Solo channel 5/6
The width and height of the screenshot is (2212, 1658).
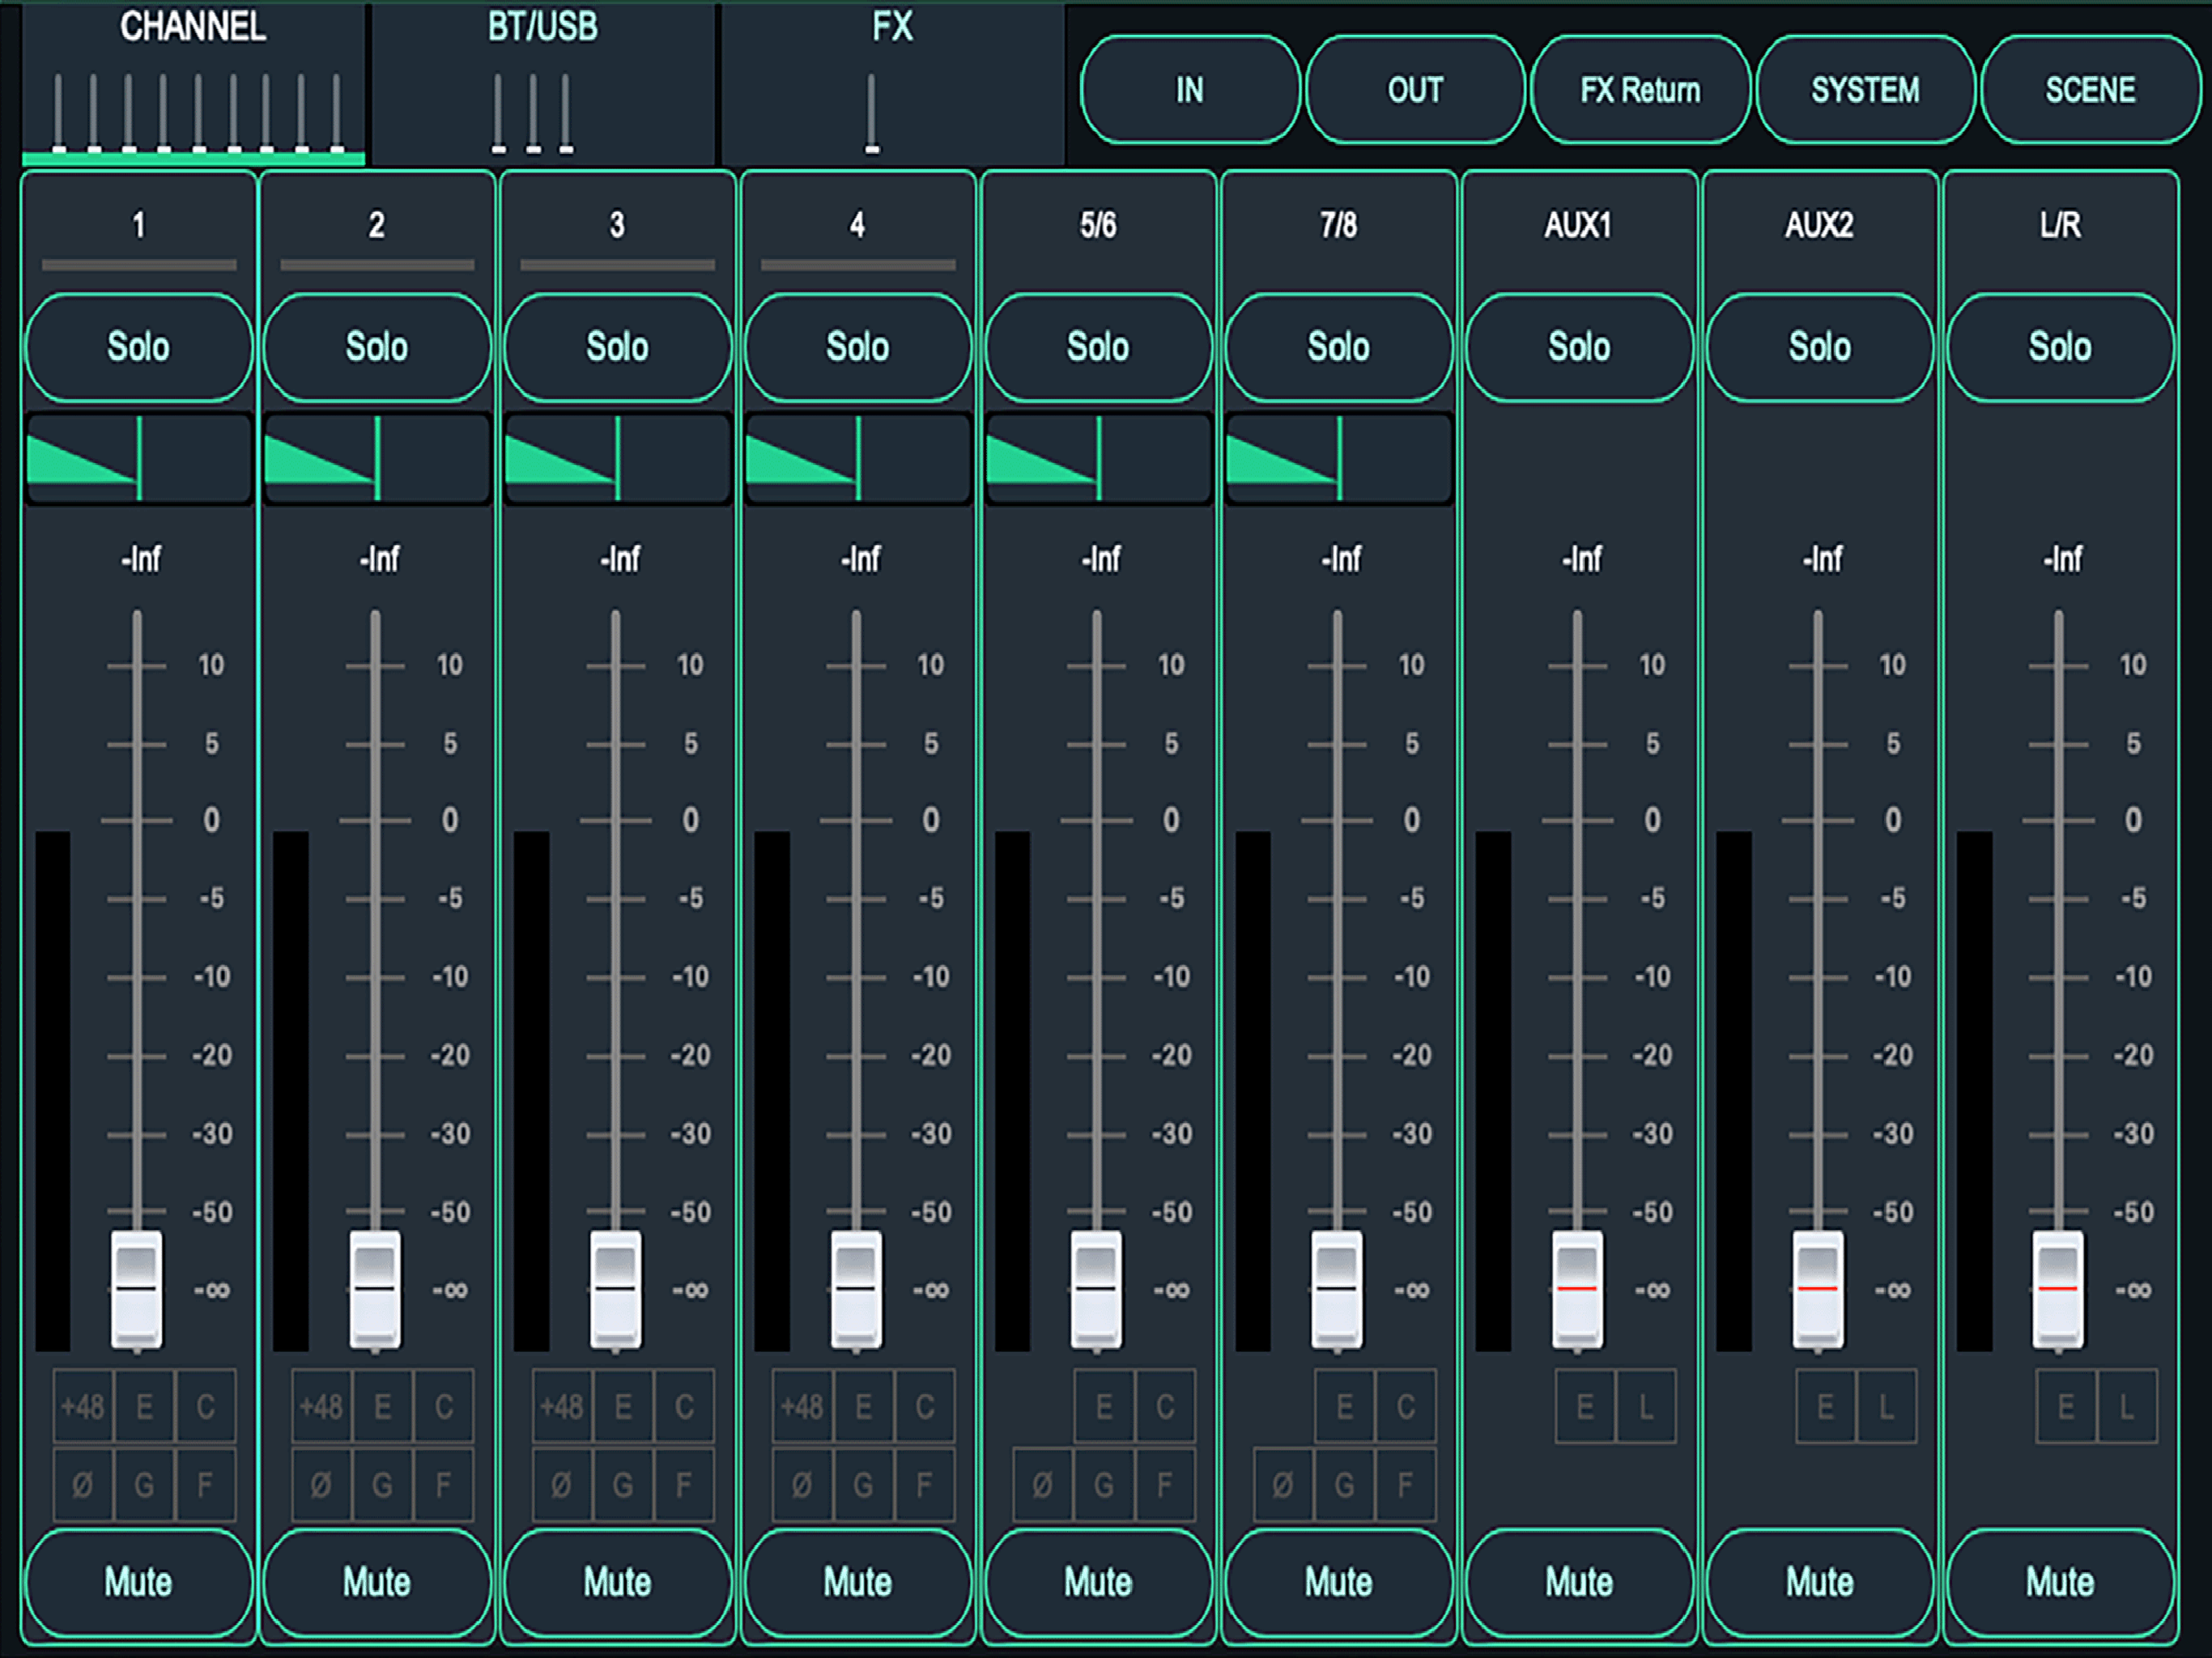[x=1098, y=347]
